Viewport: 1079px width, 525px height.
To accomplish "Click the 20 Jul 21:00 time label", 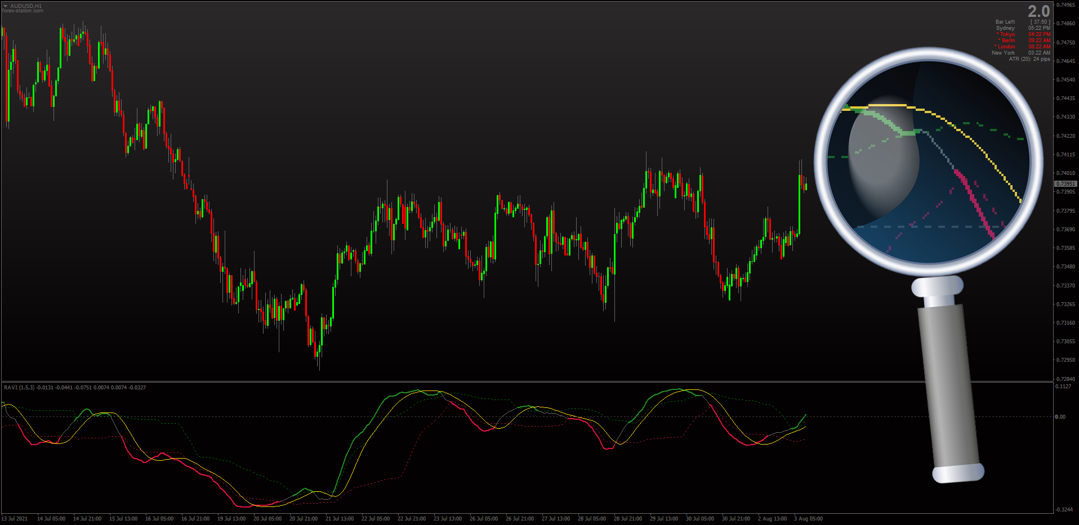I will pyautogui.click(x=304, y=519).
